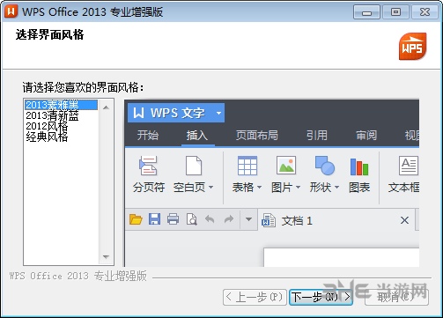The image size is (443, 318).
Task: Close the 文档 1 document tab
Action: [x=404, y=220]
